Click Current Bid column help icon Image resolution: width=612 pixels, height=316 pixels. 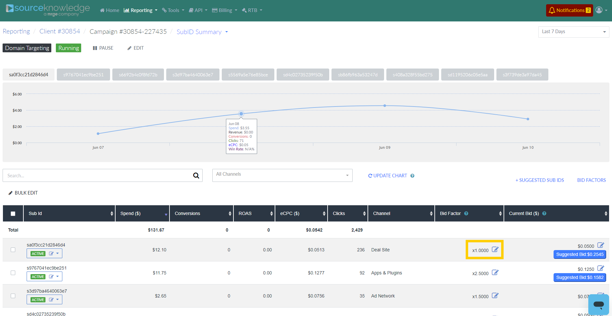(544, 214)
